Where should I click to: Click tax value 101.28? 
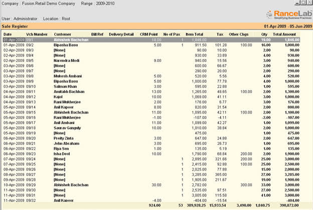coord(221,45)
